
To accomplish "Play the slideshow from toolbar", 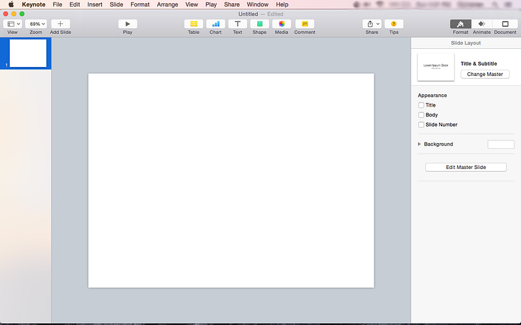I will click(x=128, y=24).
